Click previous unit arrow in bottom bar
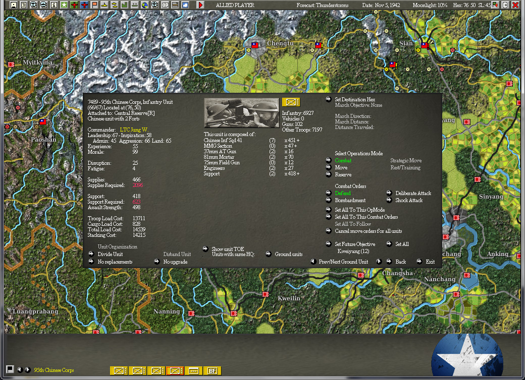Image resolution: width=525 pixels, height=380 pixels. [x=20, y=369]
